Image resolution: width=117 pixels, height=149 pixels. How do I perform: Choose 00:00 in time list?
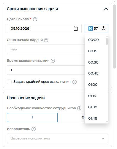coord(95,40)
